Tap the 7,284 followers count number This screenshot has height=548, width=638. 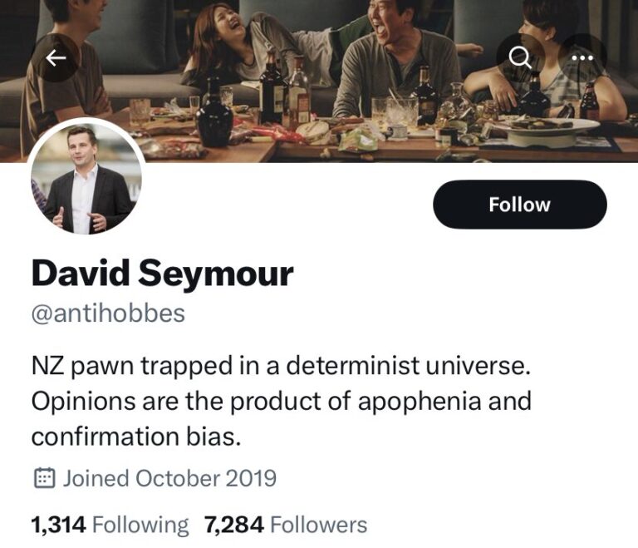234,525
